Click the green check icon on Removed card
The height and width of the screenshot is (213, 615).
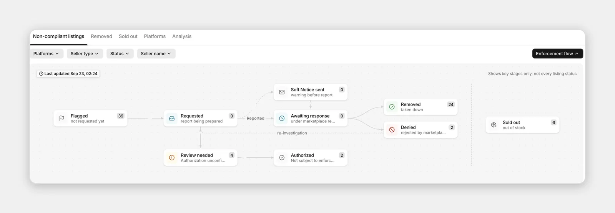pos(392,107)
